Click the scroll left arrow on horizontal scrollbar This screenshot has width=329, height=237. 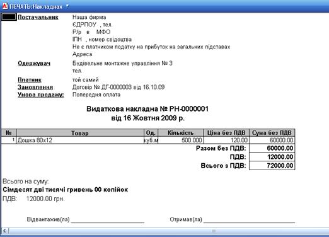point(4,231)
